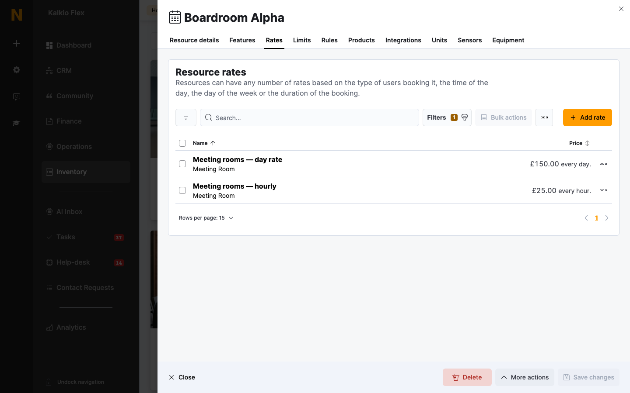630x393 pixels.
Task: Select all rates with header checkbox
Action: coord(182,143)
